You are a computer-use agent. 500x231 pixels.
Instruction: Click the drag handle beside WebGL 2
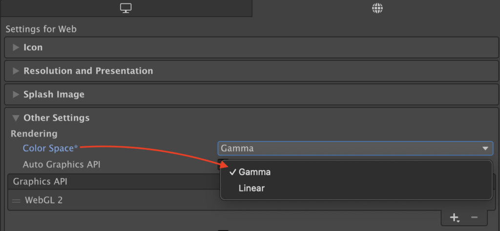point(16,201)
